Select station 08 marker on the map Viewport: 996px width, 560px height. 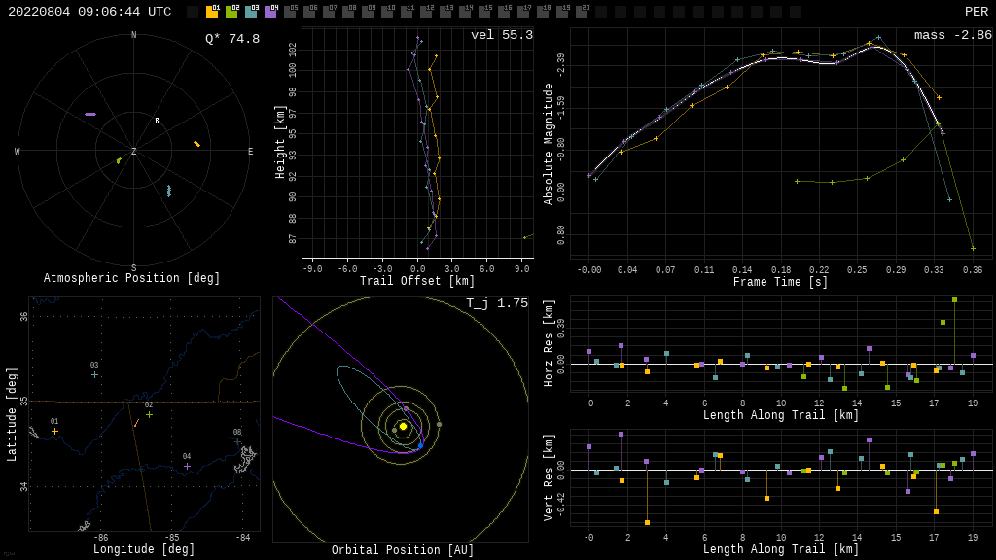pyautogui.click(x=236, y=441)
